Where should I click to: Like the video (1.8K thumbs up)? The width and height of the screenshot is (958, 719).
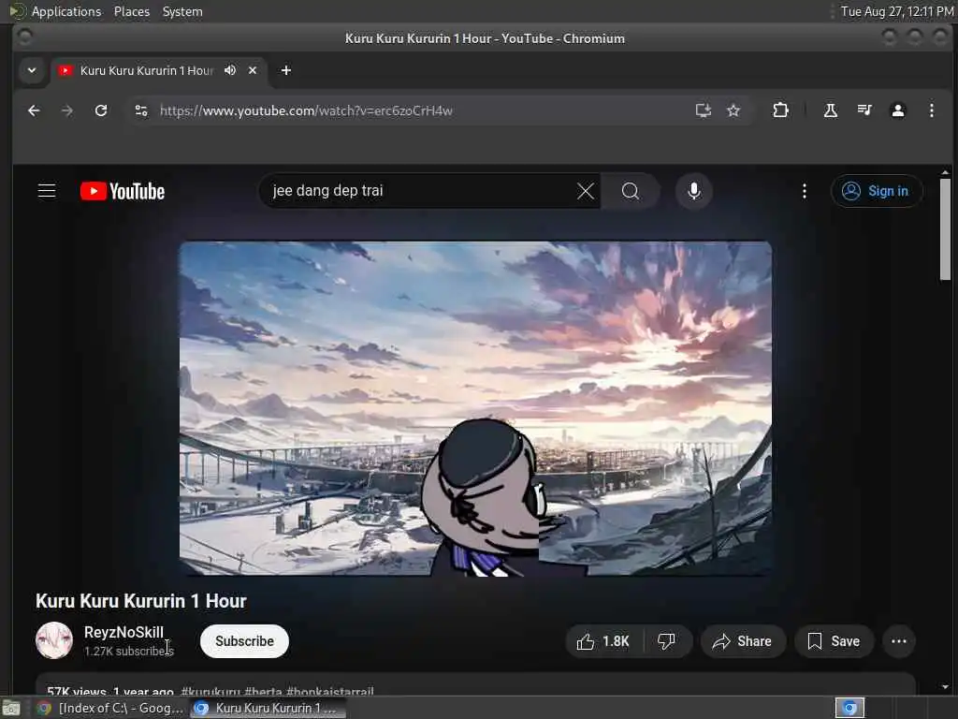pos(603,640)
